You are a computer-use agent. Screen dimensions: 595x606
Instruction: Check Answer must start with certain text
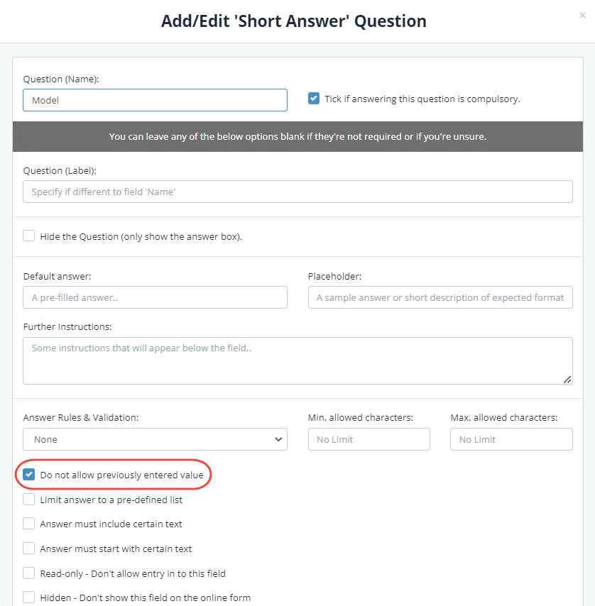point(29,549)
